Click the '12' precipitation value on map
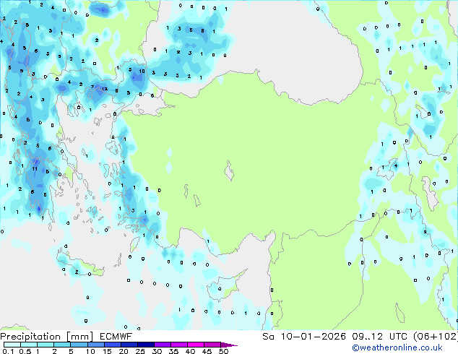This screenshot has width=458, height=354. [105, 89]
